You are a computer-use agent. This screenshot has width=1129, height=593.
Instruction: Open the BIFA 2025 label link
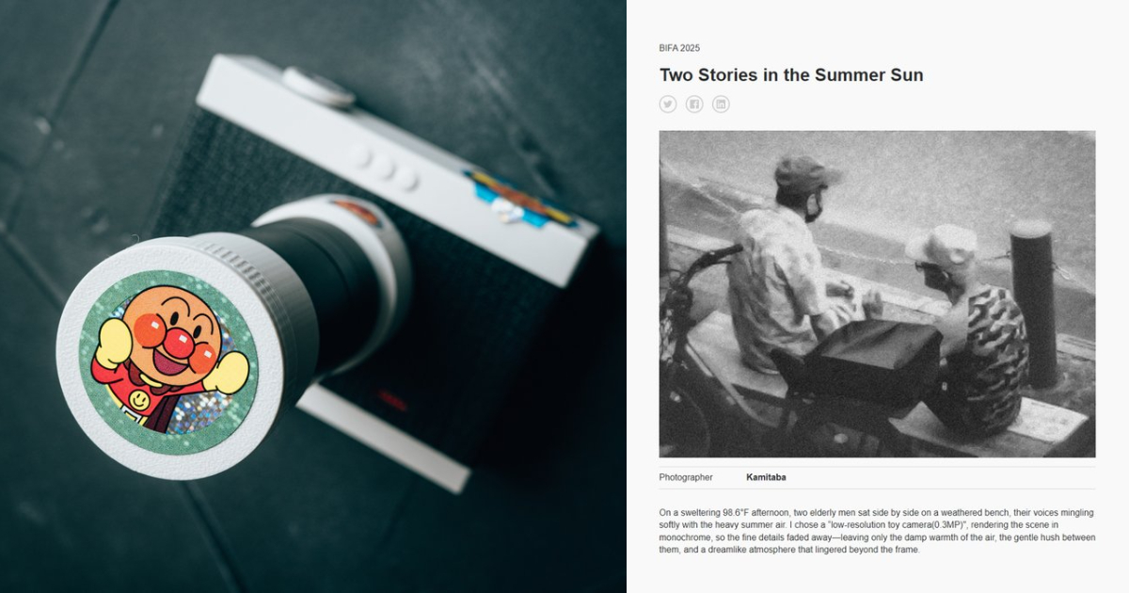click(679, 48)
